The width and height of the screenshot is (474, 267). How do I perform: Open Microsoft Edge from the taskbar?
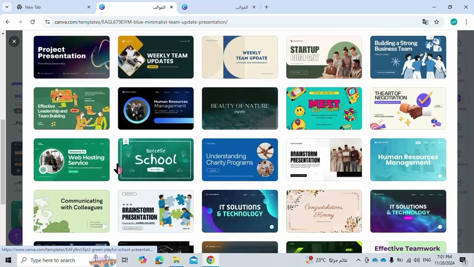(160, 260)
